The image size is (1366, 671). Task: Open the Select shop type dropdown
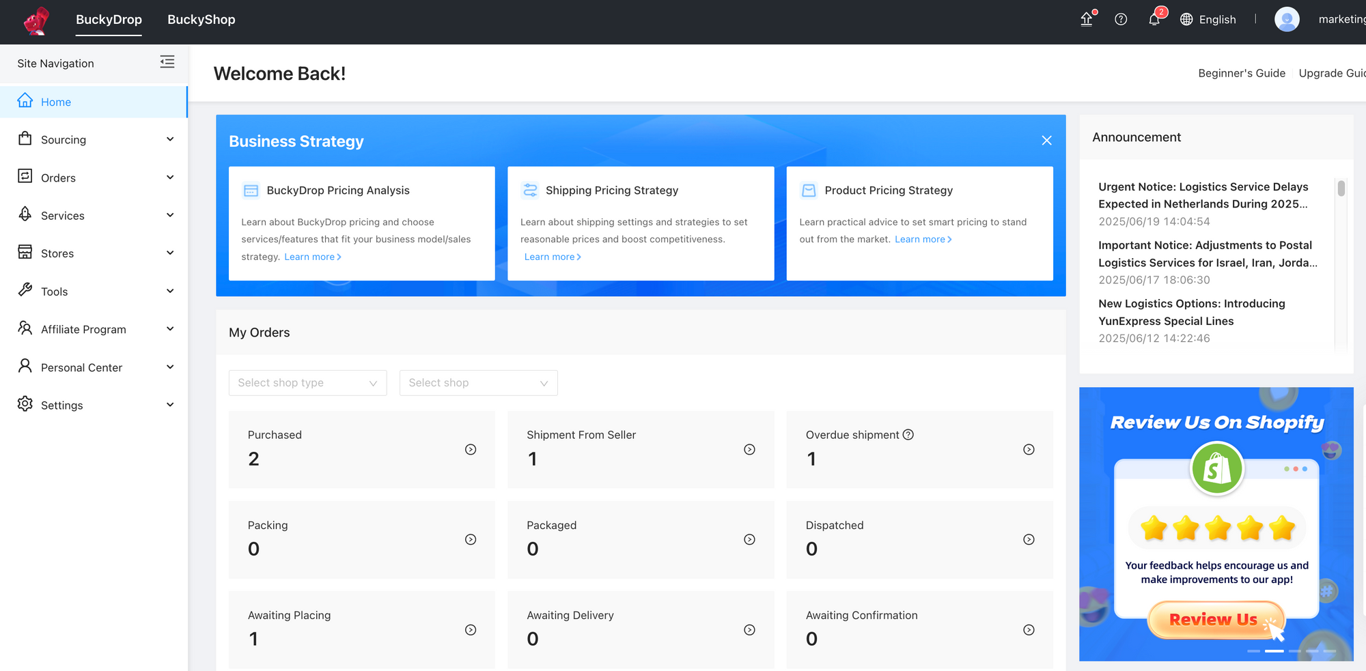307,383
